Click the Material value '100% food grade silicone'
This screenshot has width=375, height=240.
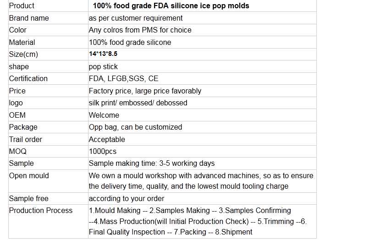point(130,42)
